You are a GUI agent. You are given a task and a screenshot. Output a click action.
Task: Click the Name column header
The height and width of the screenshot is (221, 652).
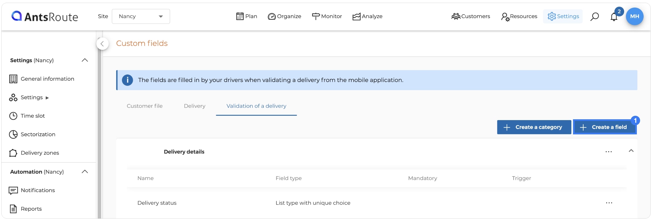click(x=146, y=178)
